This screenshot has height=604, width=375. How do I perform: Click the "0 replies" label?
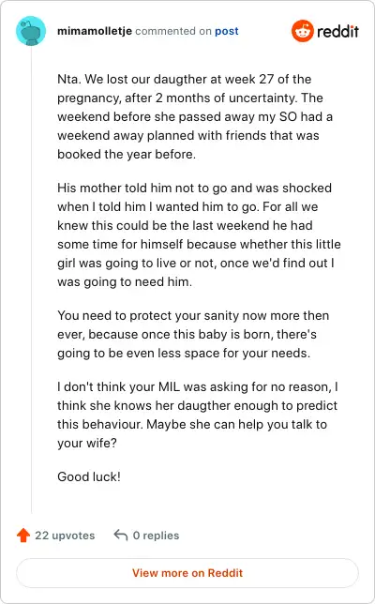(156, 536)
